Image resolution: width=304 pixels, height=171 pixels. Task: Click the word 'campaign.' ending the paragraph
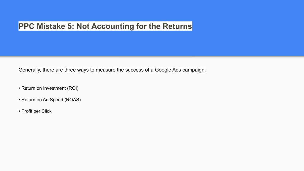click(194, 70)
